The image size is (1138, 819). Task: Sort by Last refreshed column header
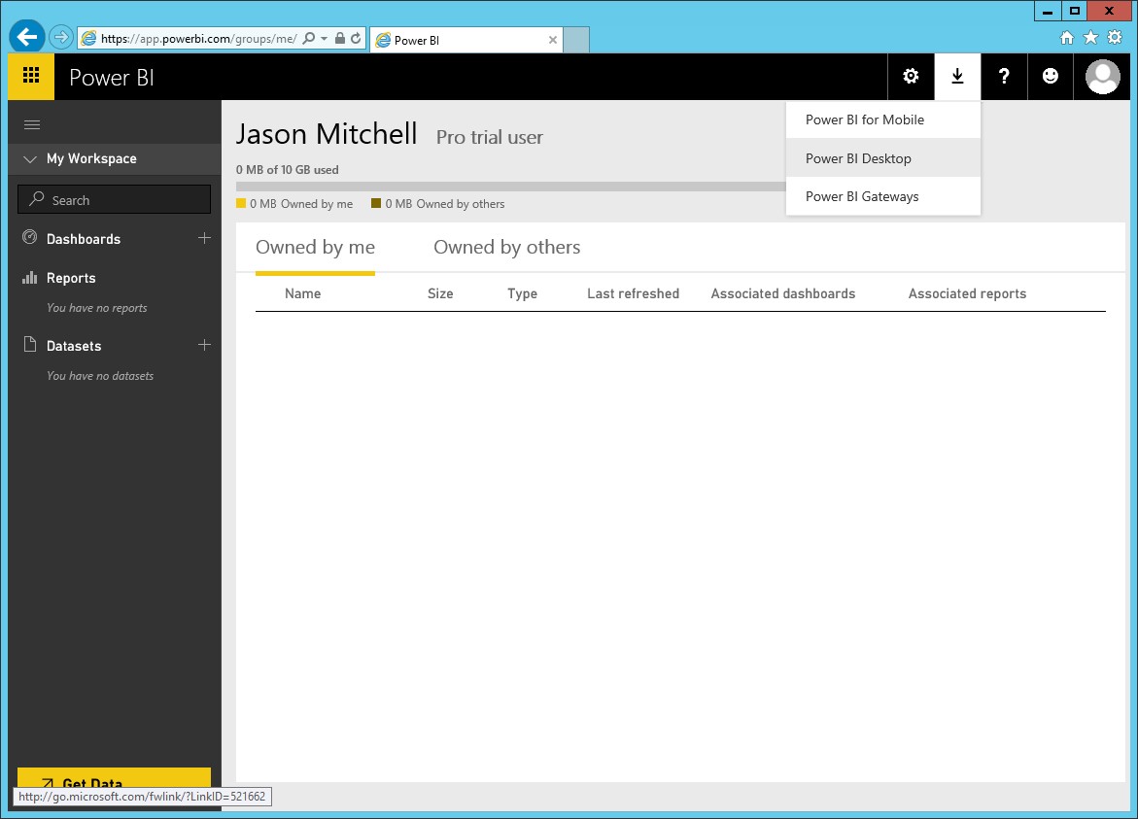tap(633, 293)
